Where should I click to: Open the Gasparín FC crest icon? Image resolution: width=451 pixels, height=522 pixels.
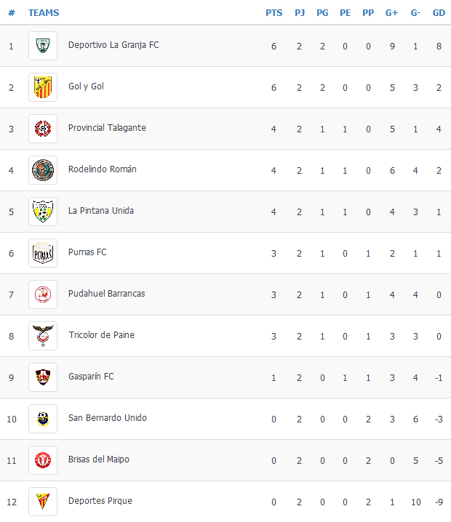click(x=43, y=377)
